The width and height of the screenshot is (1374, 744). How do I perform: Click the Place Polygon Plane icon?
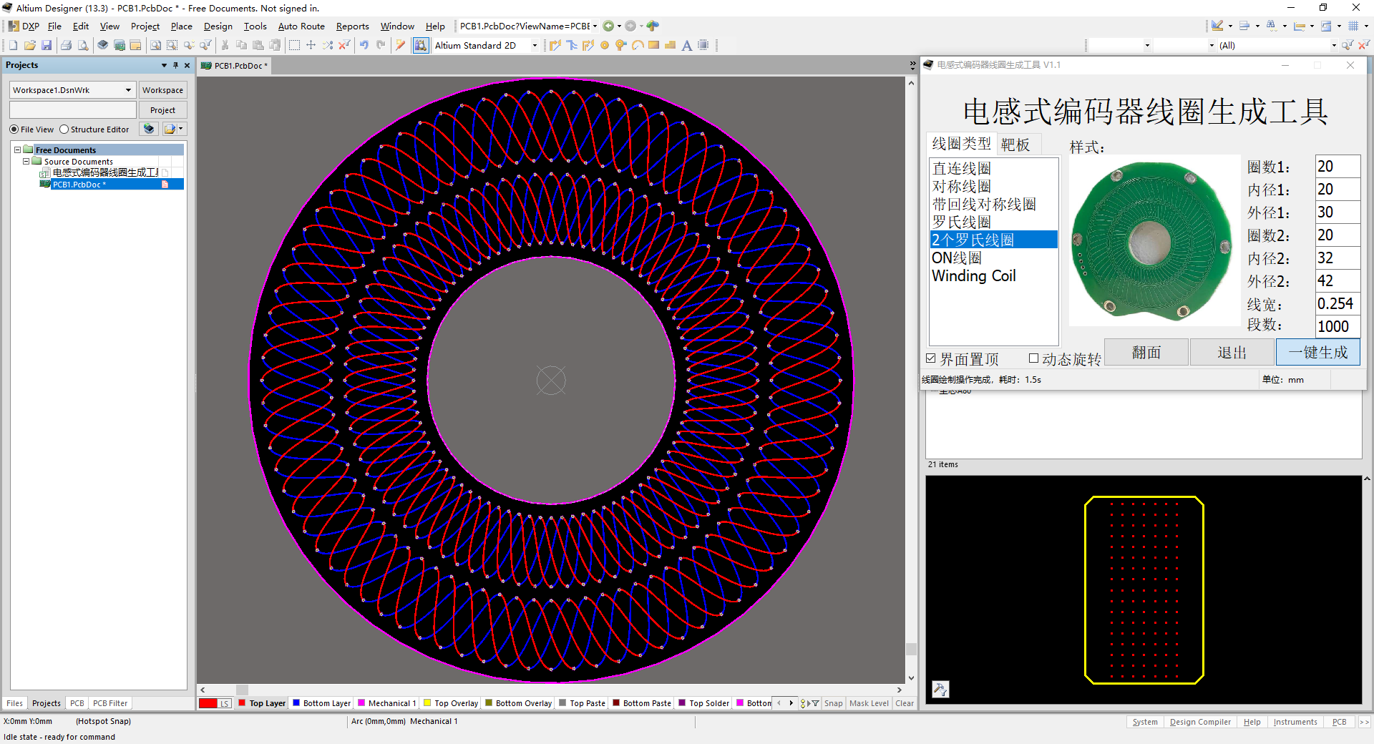point(671,45)
